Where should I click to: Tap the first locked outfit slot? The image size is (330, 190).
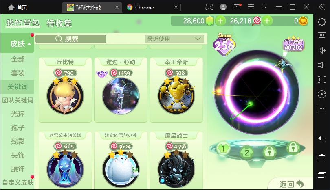(x=269, y=151)
